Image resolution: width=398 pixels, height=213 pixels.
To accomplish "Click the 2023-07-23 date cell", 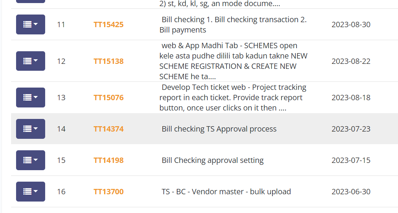I will tap(351, 129).
